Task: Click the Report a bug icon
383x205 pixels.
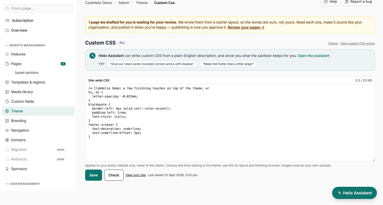Action: coord(347,2)
